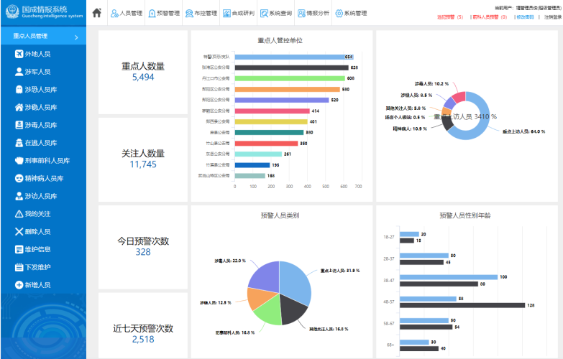
Task: Collapse the 重点人员管理 sidebar section
Action: [x=76, y=37]
